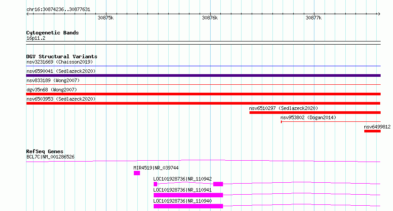Click the red nsv6503953 variant bar

(203, 103)
